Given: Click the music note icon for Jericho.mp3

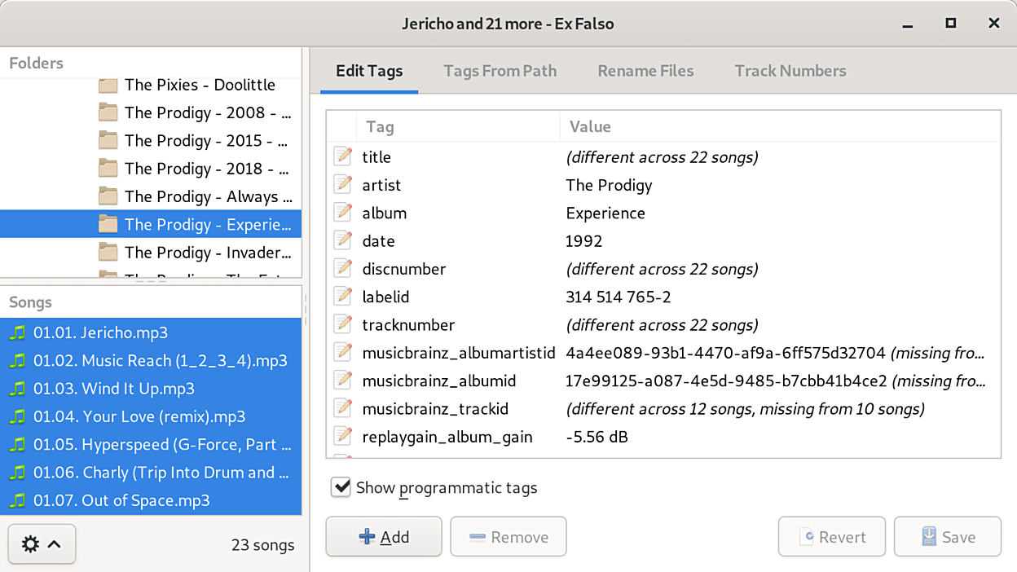Looking at the screenshot, I should click(x=18, y=332).
